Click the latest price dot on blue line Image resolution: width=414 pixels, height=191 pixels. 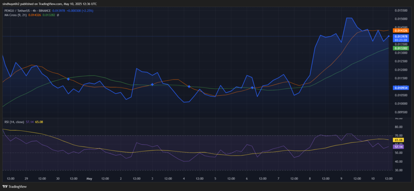pyautogui.click(x=389, y=36)
